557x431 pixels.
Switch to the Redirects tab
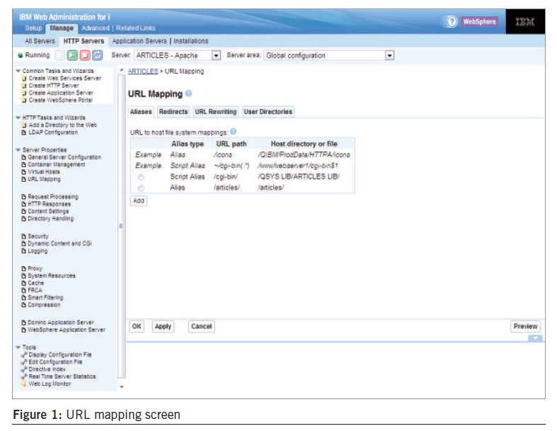[x=173, y=112]
